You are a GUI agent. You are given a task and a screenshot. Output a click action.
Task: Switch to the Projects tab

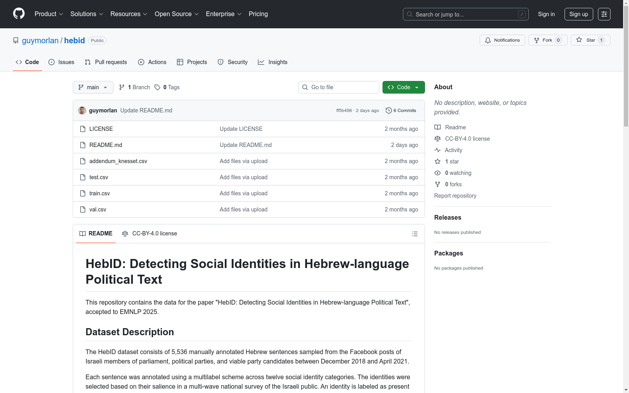pyautogui.click(x=192, y=62)
